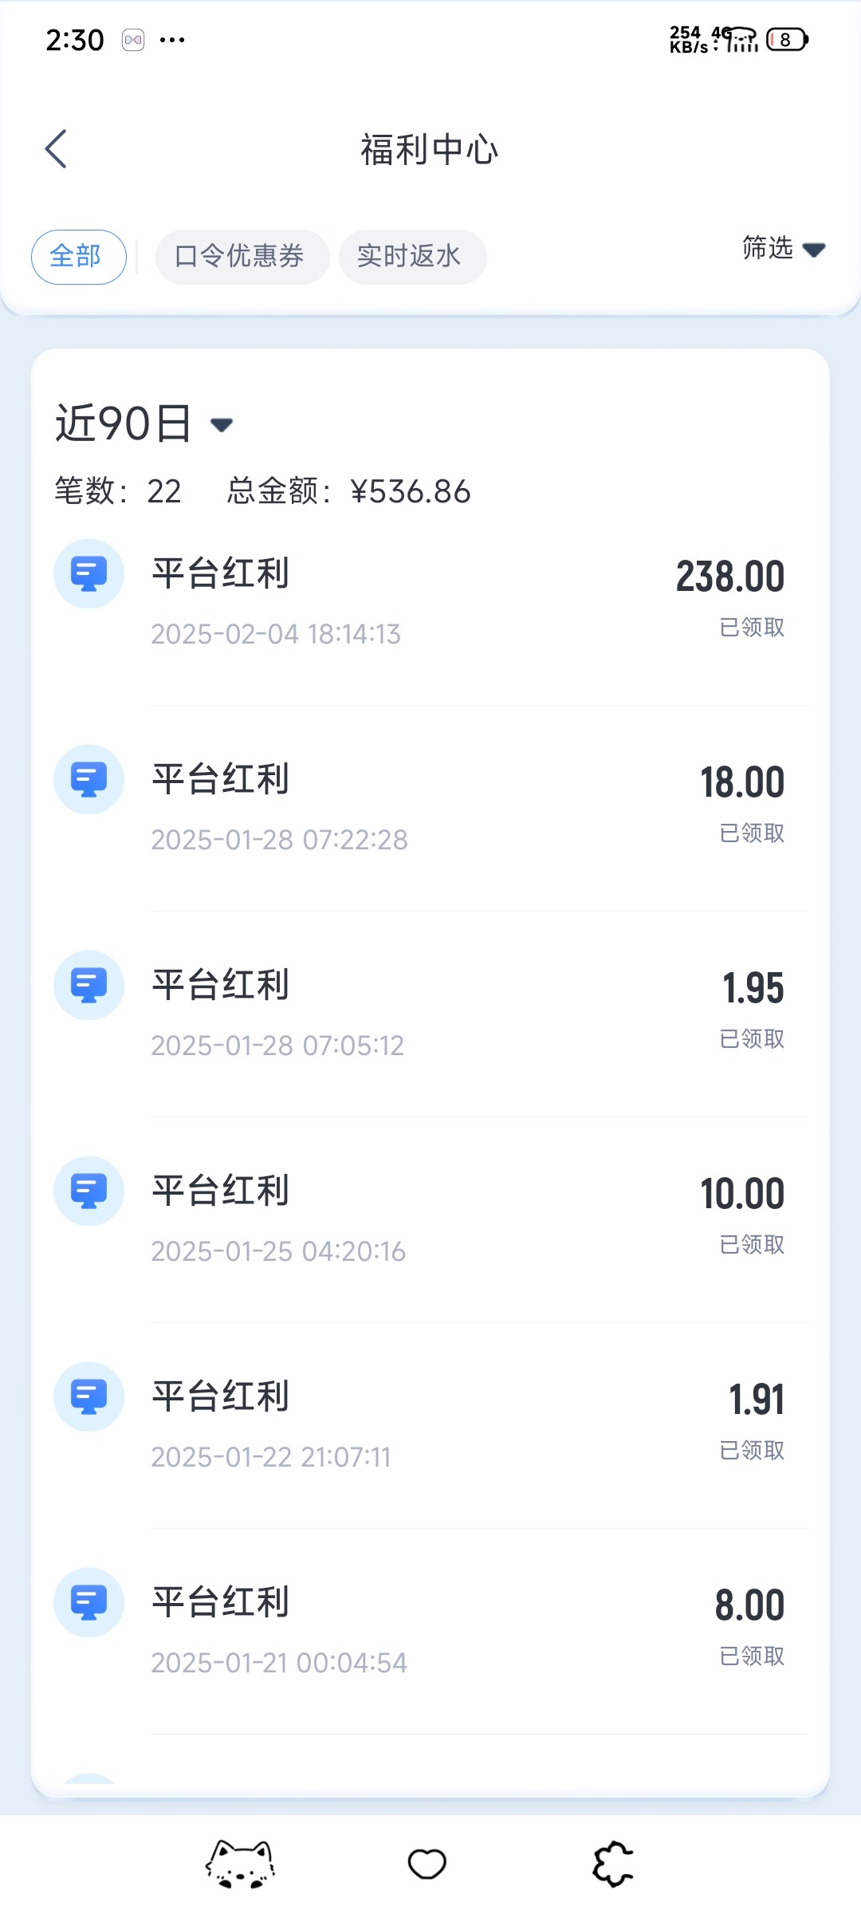
Task: Tap the icon beside the 1.95 entry
Action: point(88,985)
